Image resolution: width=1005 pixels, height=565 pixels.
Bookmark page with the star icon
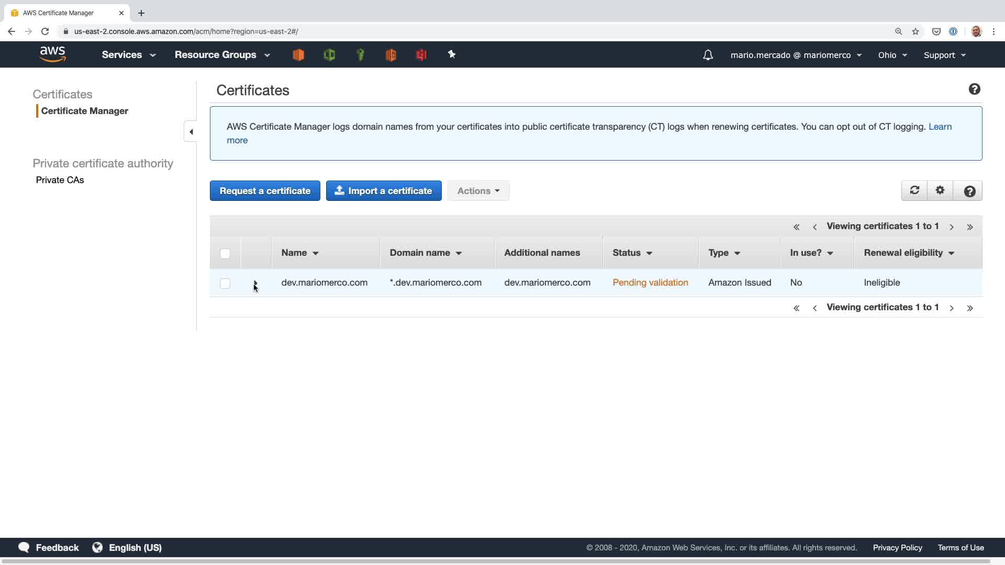[915, 31]
